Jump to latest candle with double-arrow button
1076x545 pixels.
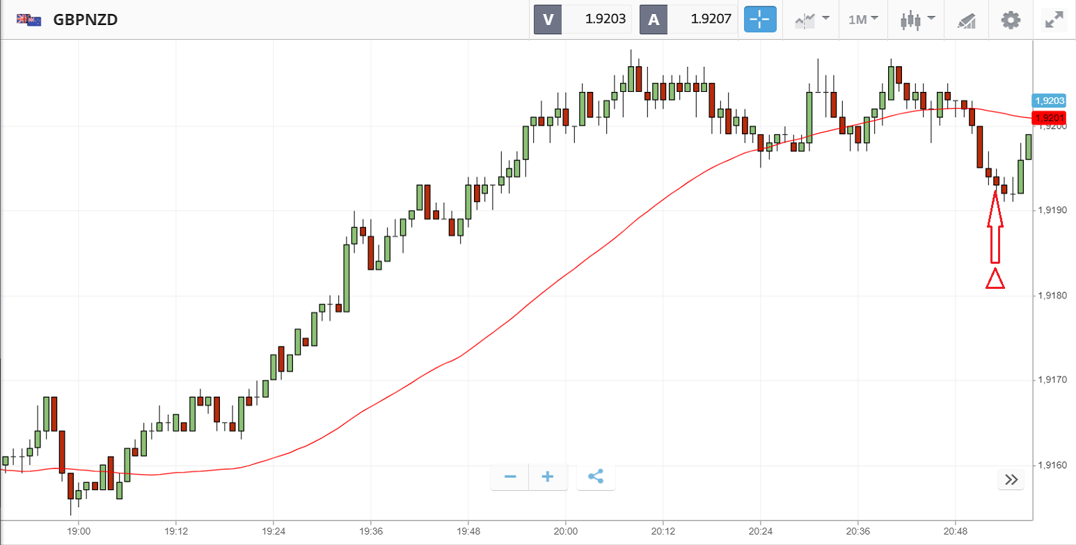click(x=1011, y=480)
